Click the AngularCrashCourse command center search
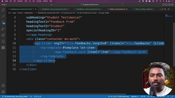Viewport: 175px width, 98px height. [91, 5]
